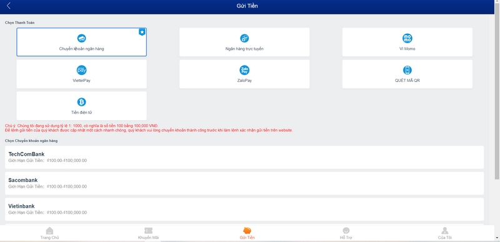Viewport: 500px width, 242px height.
Task: Open the Hỗ Trợ support tab
Action: pyautogui.click(x=346, y=233)
